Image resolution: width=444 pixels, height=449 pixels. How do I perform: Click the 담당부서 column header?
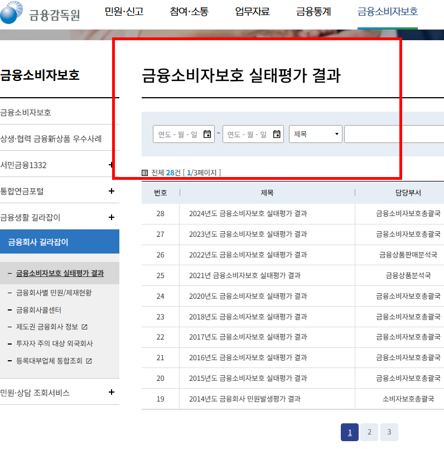coord(408,193)
